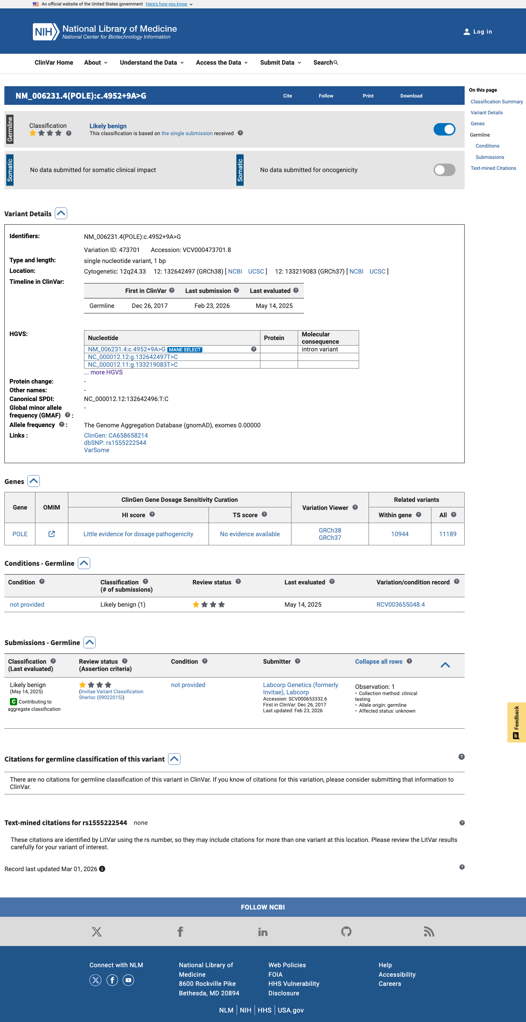Click help icon next to Allele frequency

click(x=61, y=424)
